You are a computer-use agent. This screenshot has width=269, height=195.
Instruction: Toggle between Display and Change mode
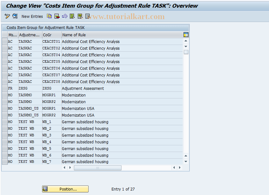coord(7,16)
